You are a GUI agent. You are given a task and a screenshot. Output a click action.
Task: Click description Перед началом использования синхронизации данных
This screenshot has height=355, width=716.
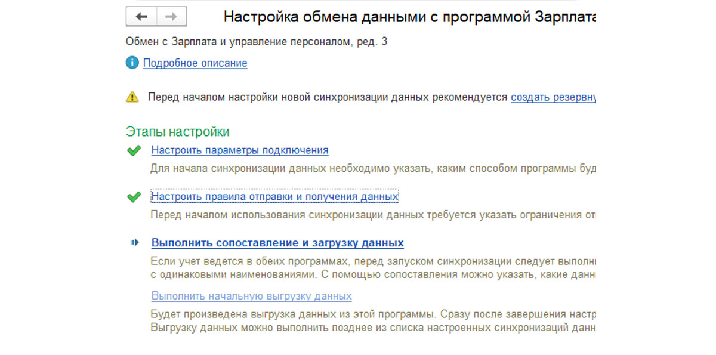click(373, 215)
